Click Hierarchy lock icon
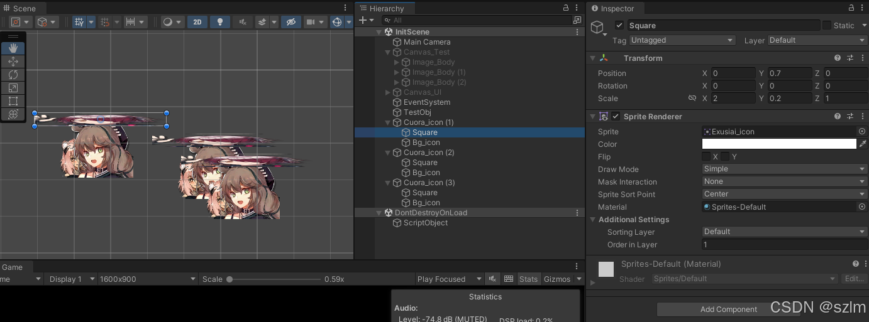 click(565, 8)
